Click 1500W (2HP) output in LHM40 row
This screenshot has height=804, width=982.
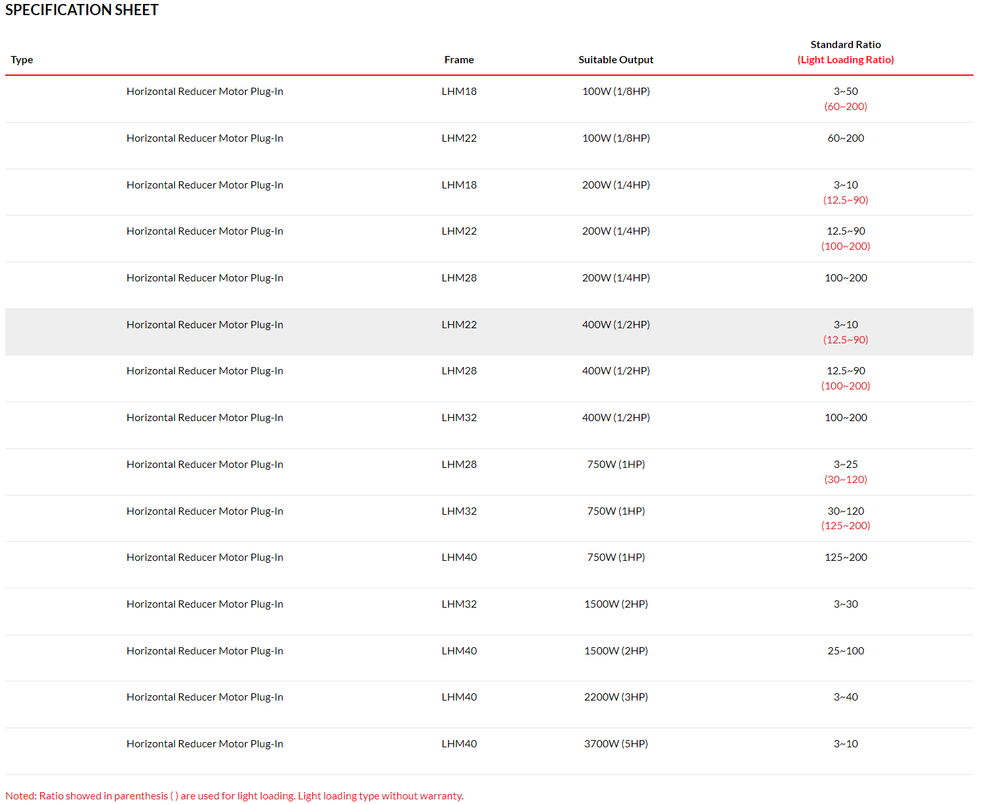616,651
